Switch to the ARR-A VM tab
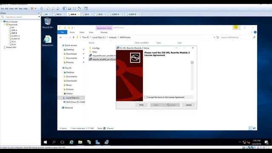The height and width of the screenshot is (153, 272). tap(59, 14)
